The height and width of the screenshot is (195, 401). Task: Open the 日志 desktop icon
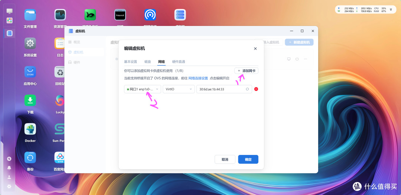(x=59, y=43)
